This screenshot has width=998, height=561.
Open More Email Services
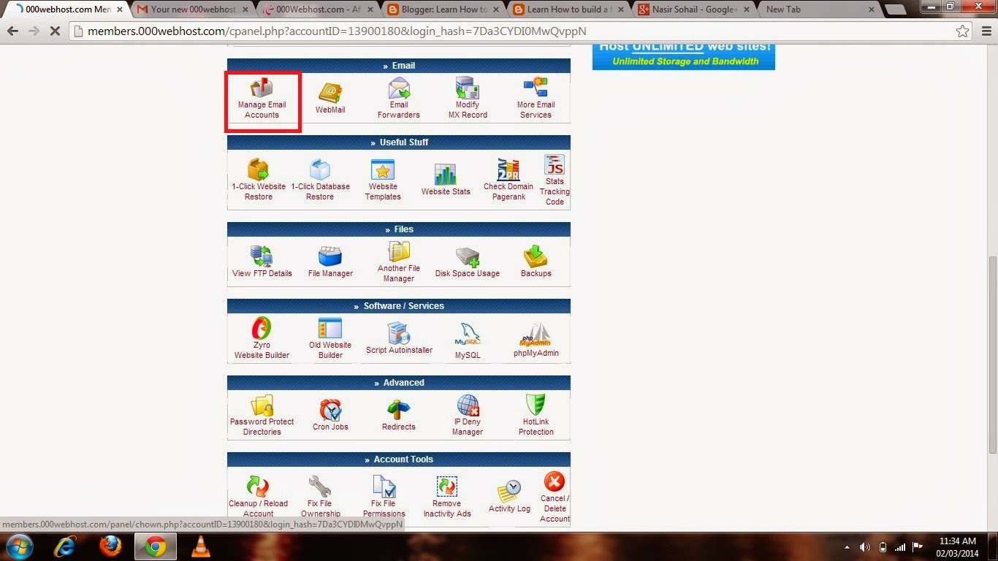tap(536, 99)
